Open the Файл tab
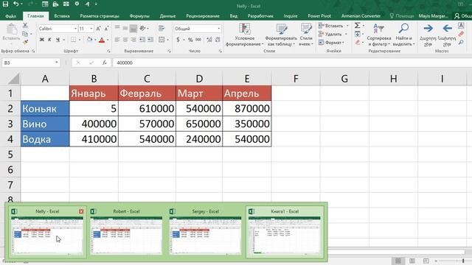Viewport: 472px width, 265px height. 11,16
